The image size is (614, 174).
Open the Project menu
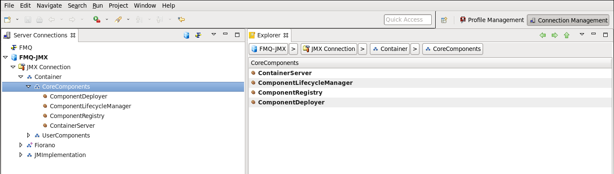(x=118, y=6)
